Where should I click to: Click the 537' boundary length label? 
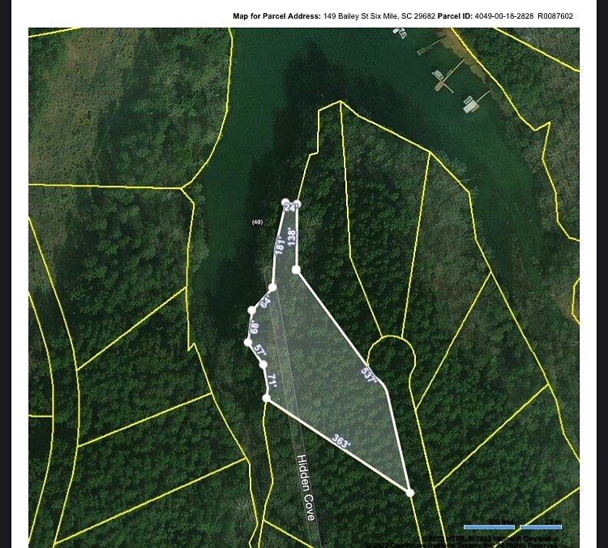click(x=369, y=376)
